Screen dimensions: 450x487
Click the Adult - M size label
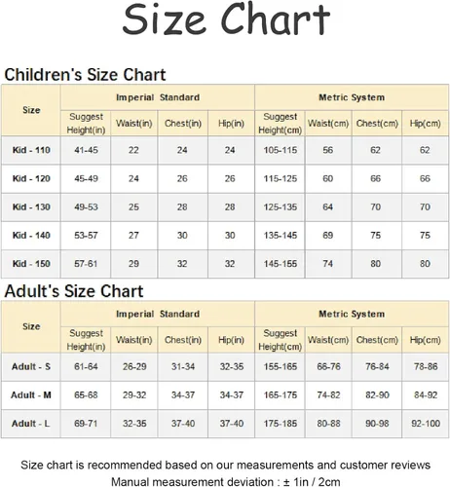pyautogui.click(x=31, y=395)
